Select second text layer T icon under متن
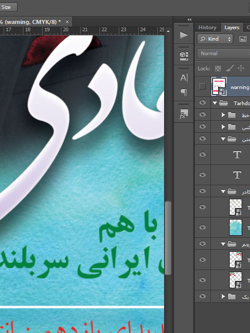The width and height of the screenshot is (250, 333). pyautogui.click(x=237, y=175)
